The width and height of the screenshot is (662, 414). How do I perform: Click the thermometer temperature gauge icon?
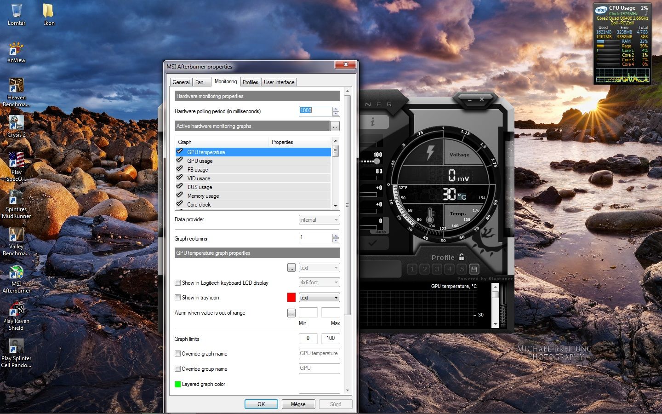[430, 215]
